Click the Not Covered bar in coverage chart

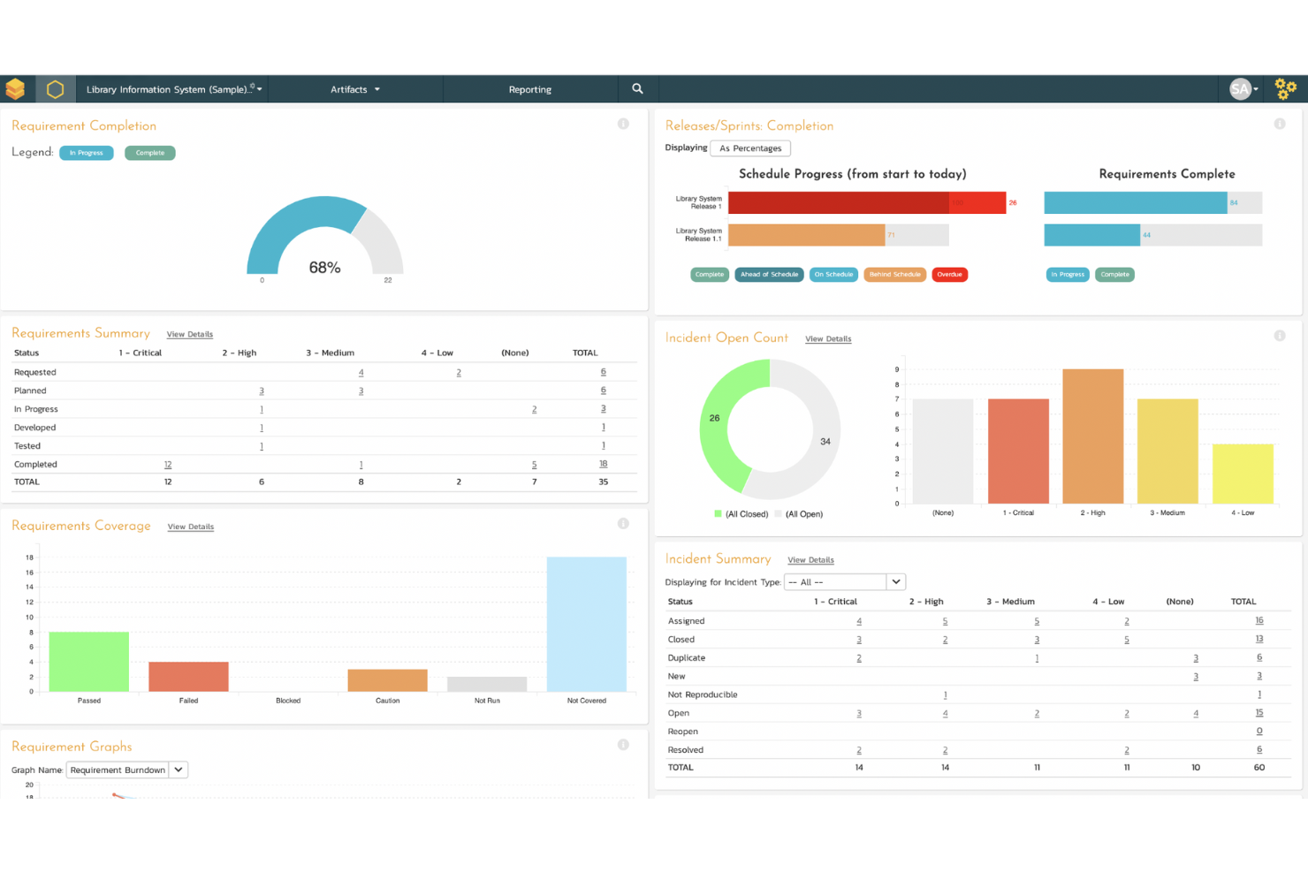click(586, 624)
